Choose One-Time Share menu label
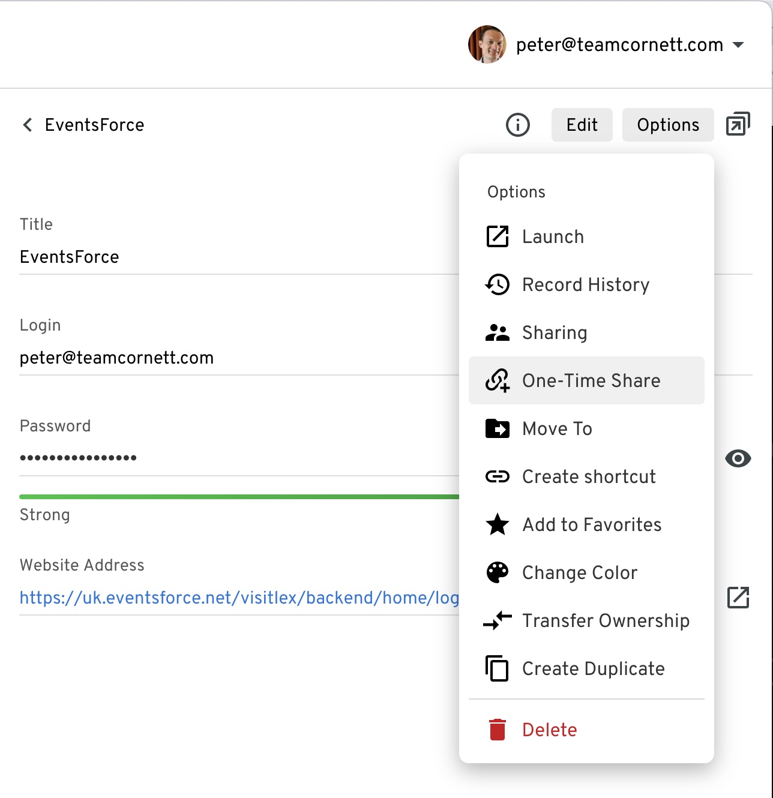773x798 pixels. point(591,380)
